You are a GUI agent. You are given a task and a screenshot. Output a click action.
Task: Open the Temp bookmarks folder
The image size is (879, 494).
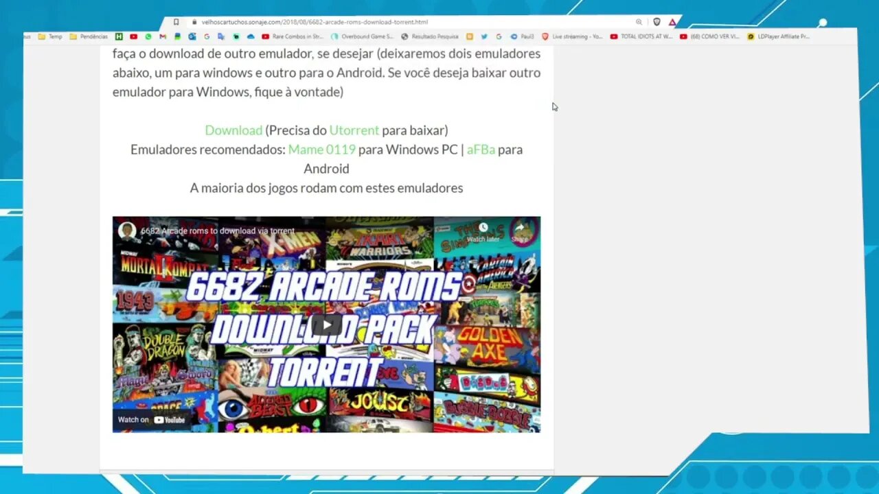pos(50,36)
